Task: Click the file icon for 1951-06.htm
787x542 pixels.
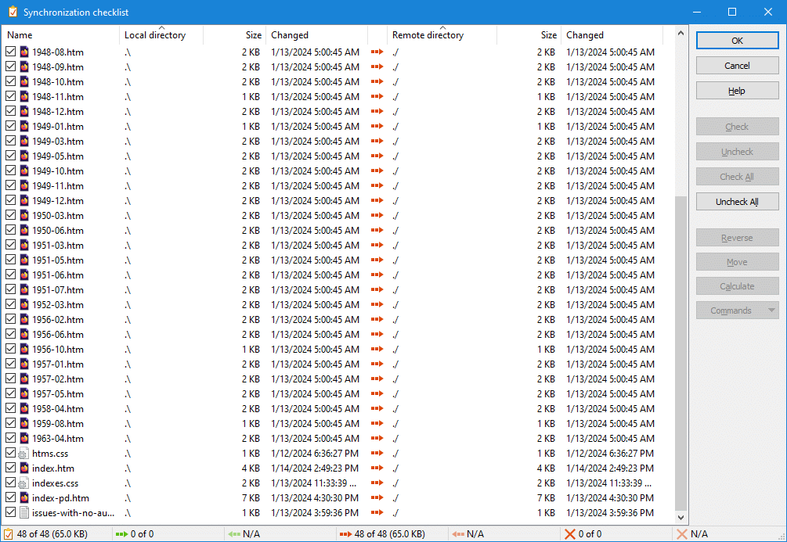Action: coord(23,275)
